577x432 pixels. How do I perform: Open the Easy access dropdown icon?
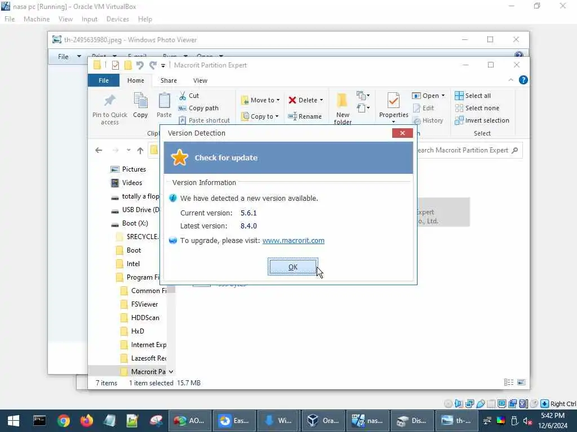click(x=363, y=107)
